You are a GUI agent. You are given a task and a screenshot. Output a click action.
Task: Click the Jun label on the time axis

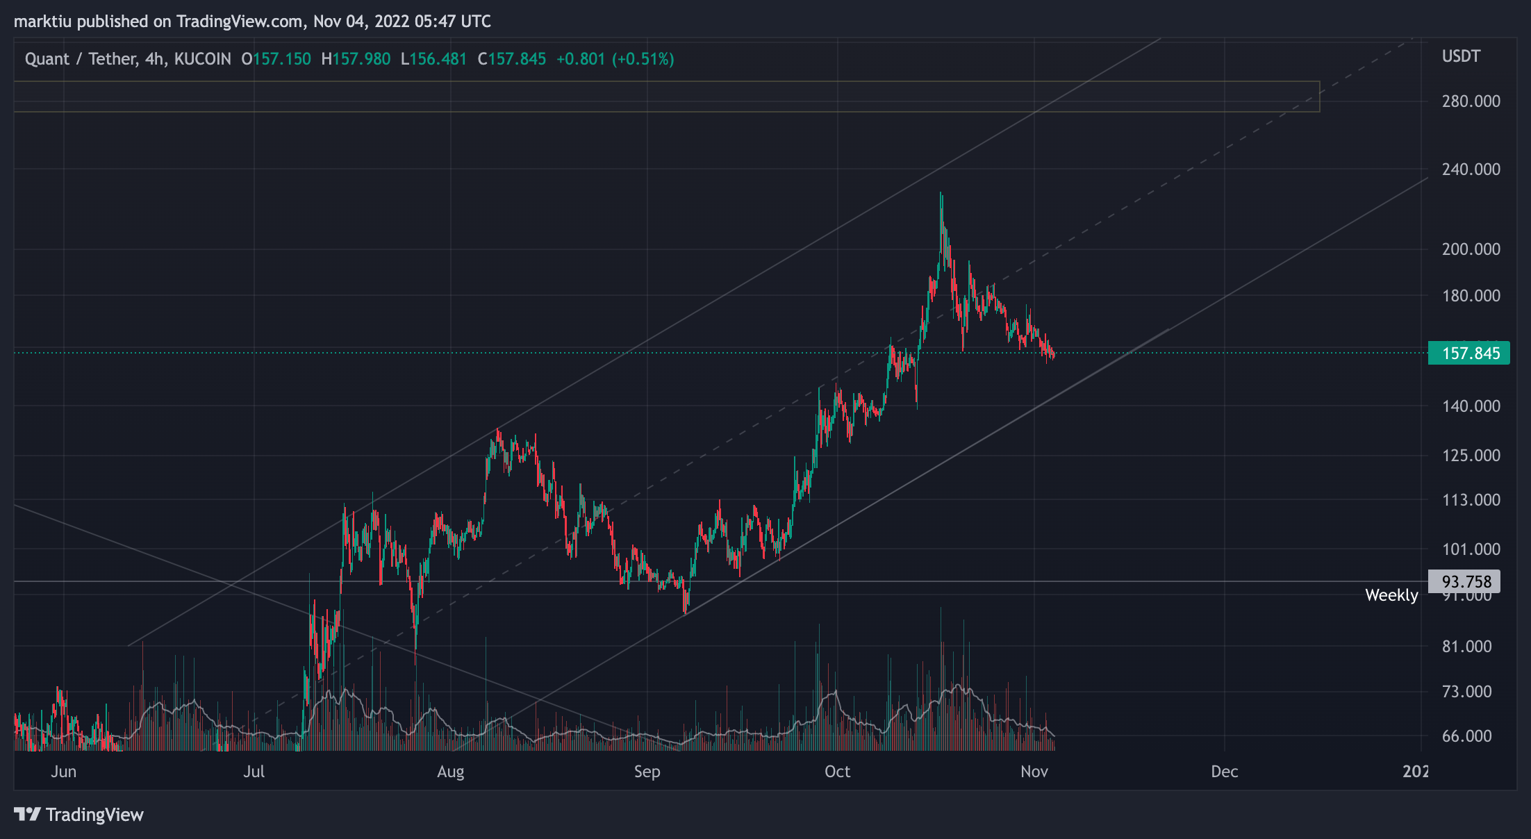64,772
